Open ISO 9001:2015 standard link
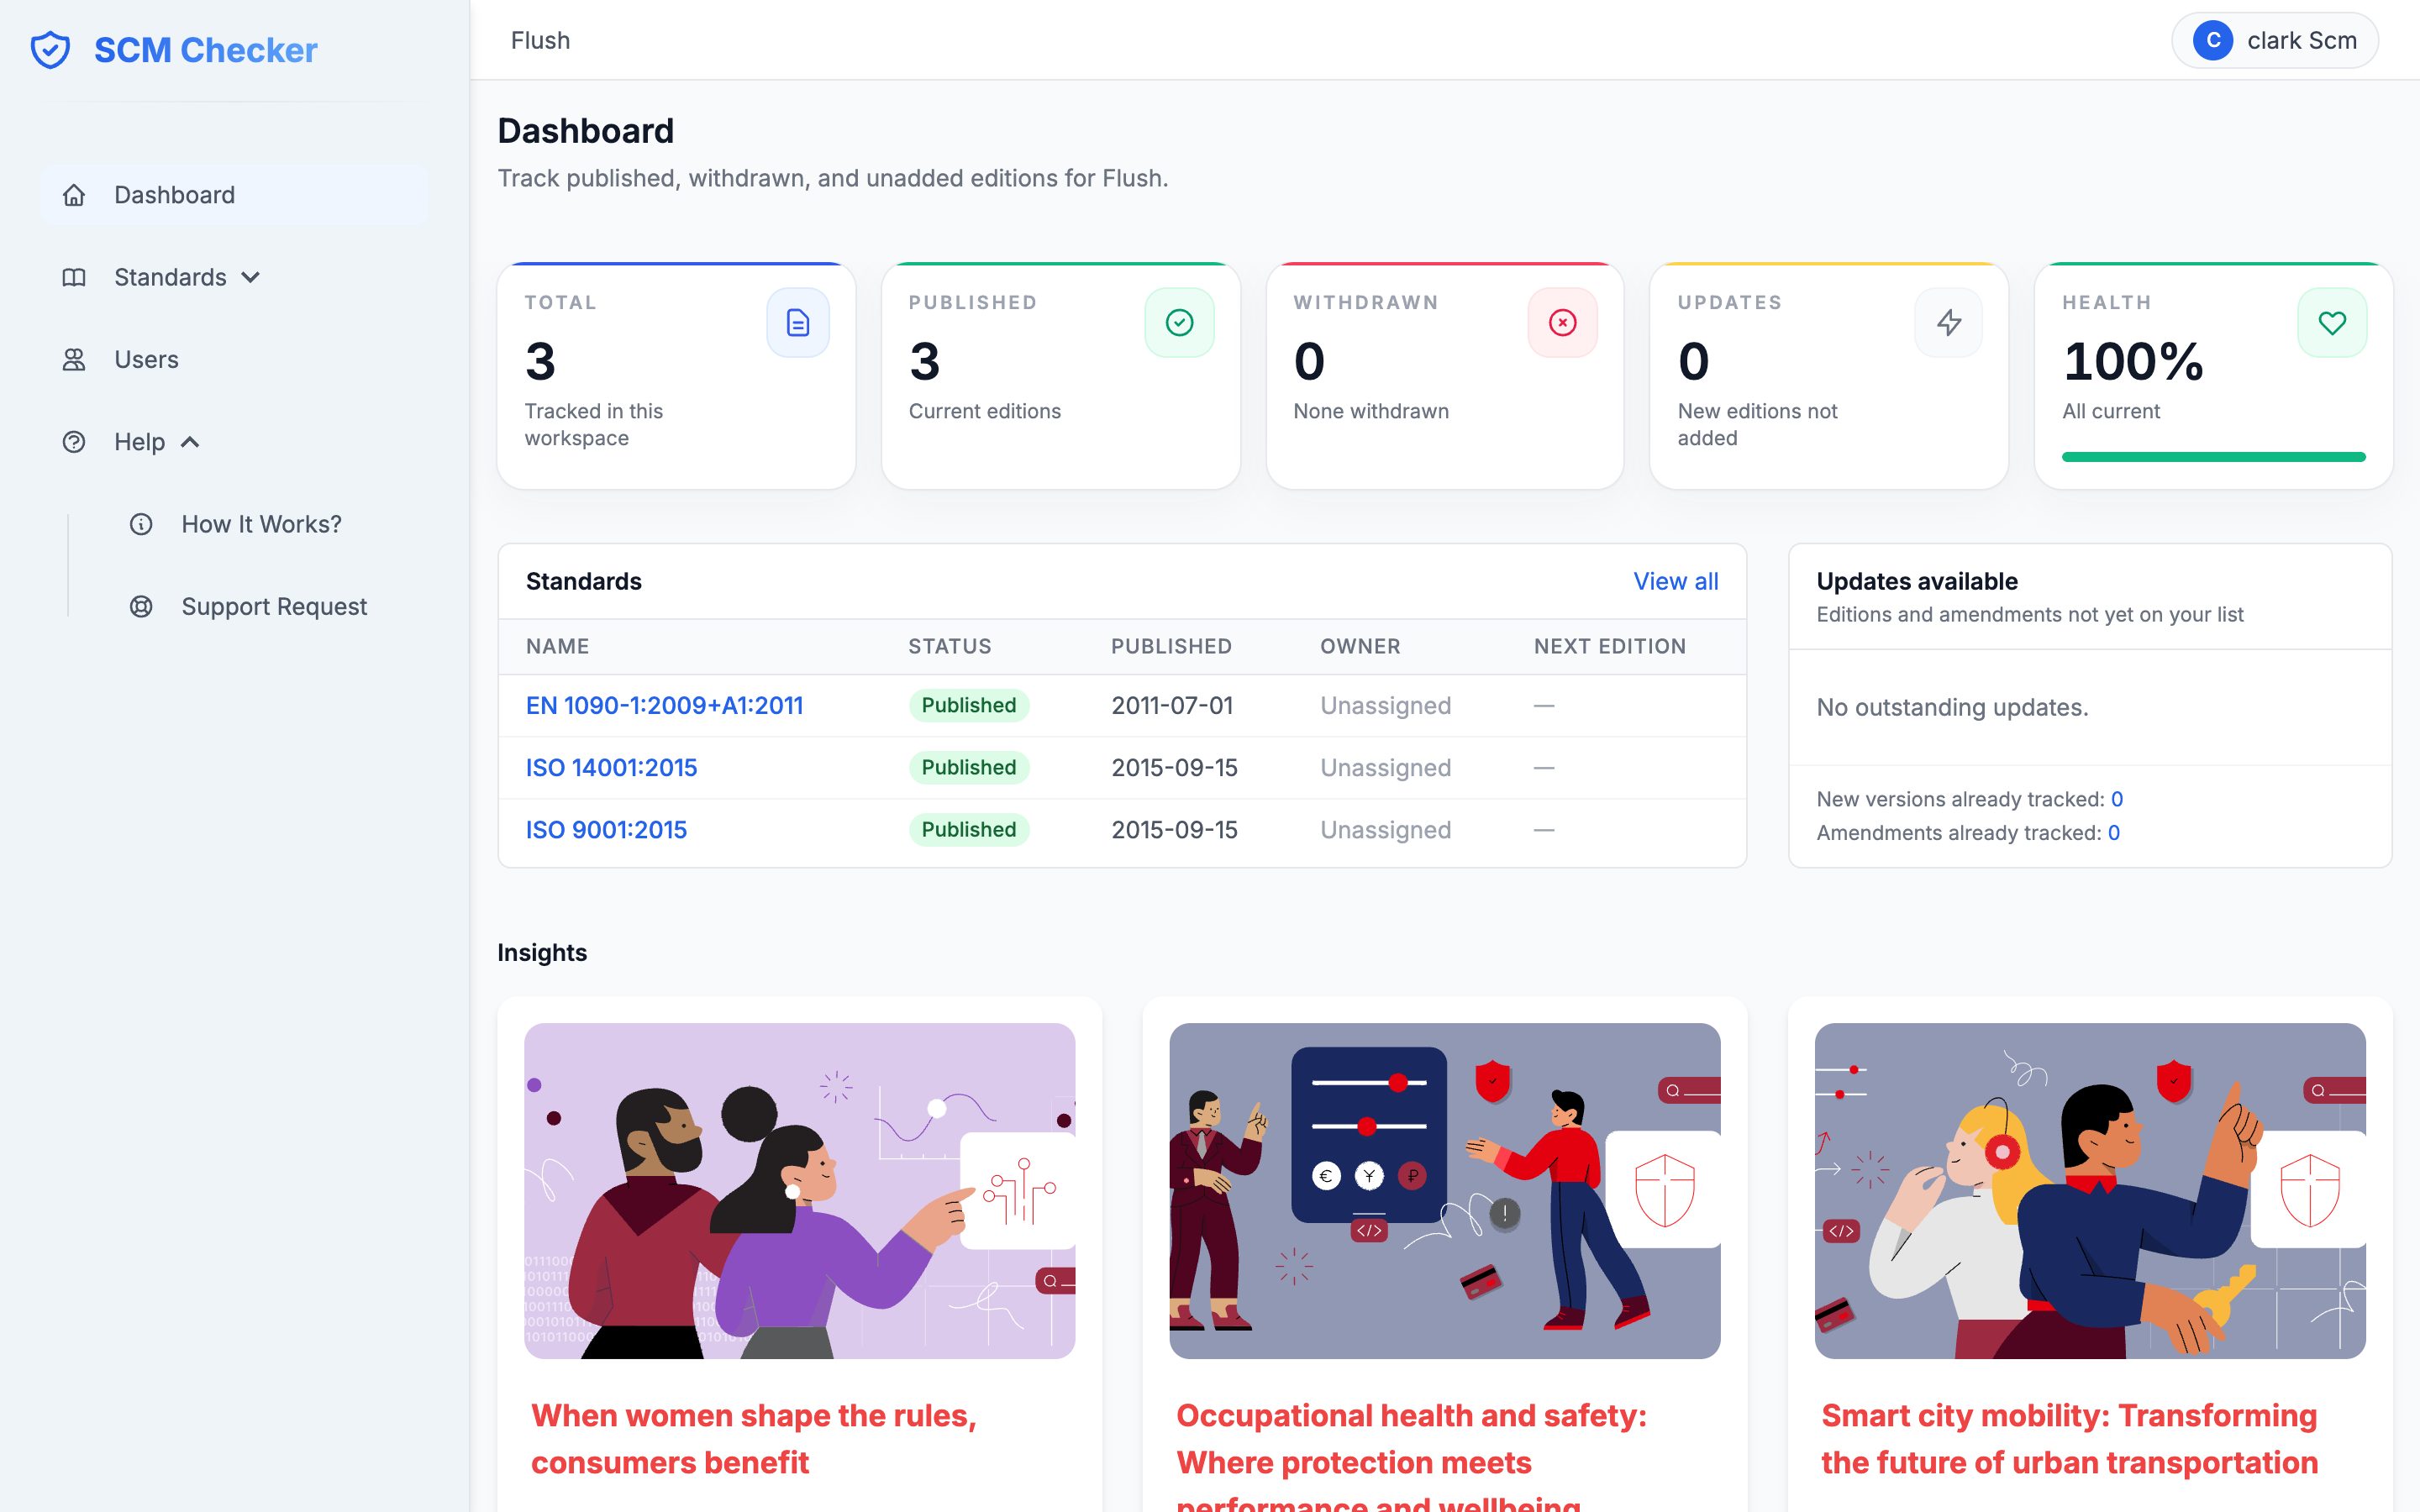 coord(606,829)
